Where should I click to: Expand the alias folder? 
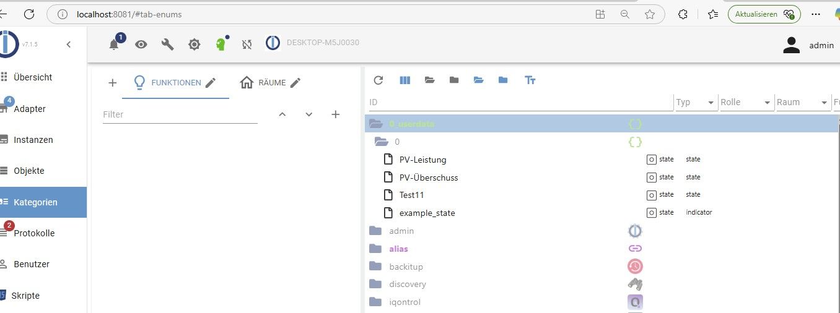pyautogui.click(x=375, y=249)
